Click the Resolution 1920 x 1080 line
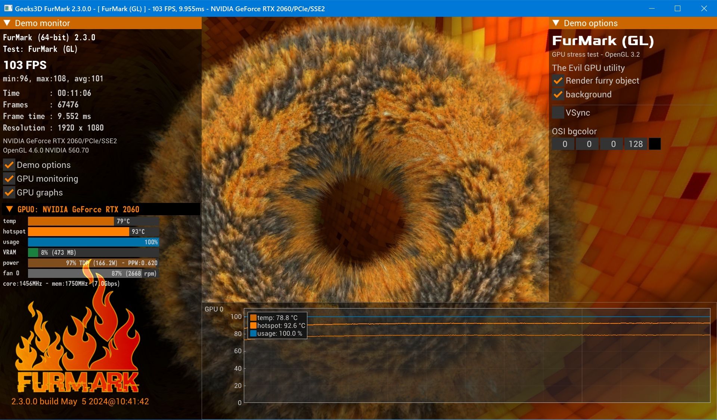Image resolution: width=717 pixels, height=420 pixels. pos(53,128)
